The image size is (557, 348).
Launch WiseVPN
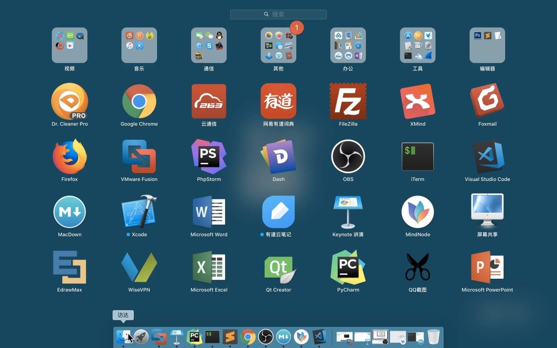click(139, 267)
